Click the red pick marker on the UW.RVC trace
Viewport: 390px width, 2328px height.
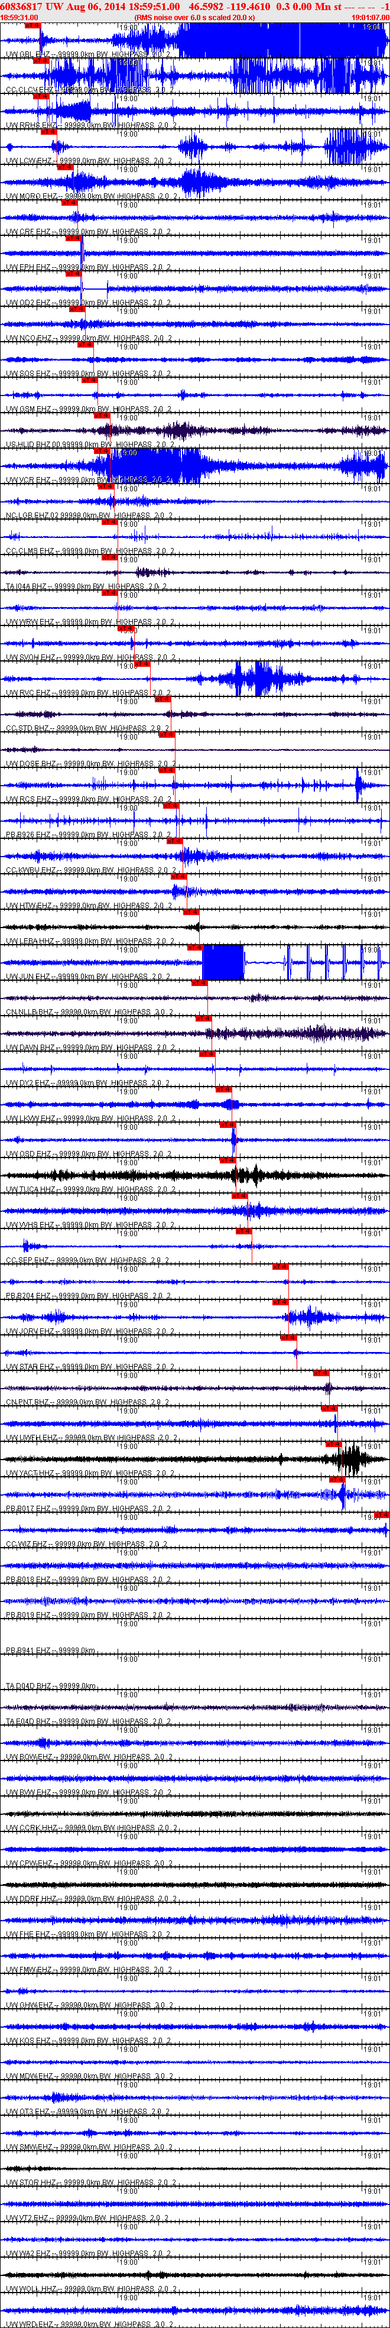click(142, 663)
